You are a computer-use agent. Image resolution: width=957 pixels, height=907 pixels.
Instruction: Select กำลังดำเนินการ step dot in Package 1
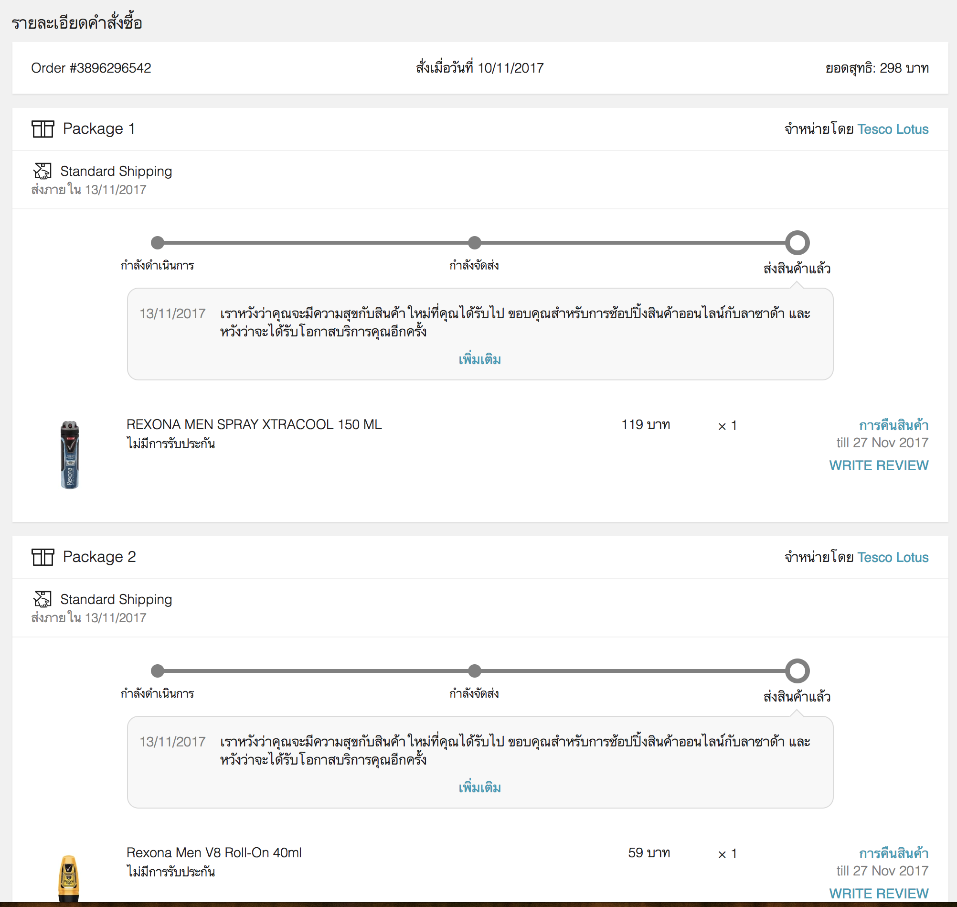[x=158, y=243]
